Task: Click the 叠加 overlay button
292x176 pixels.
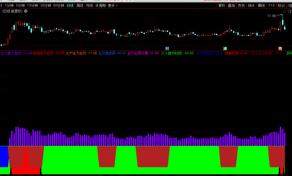Action: (x=231, y=5)
